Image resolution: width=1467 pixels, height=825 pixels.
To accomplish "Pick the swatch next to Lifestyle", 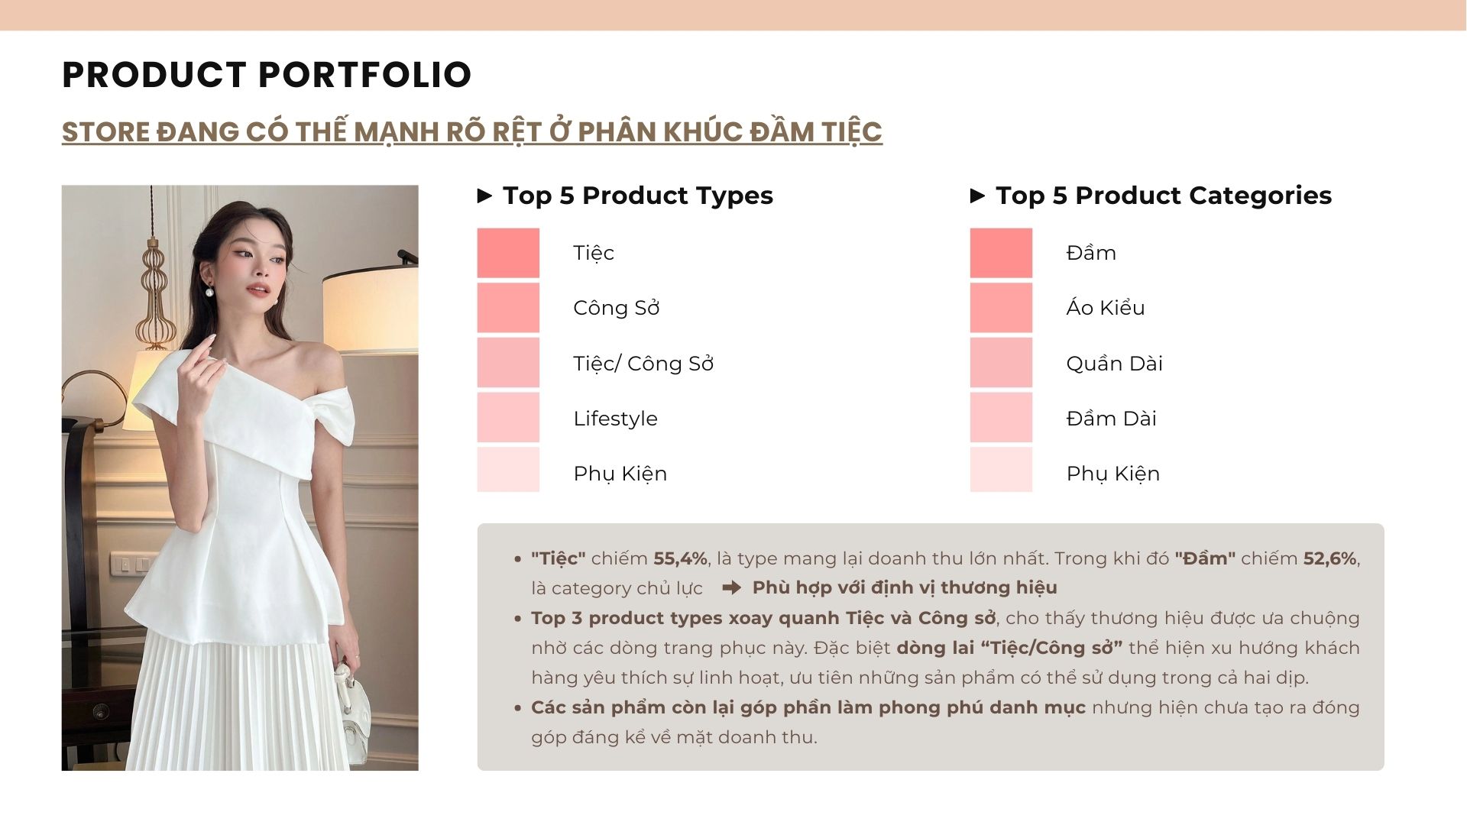I will coord(508,418).
